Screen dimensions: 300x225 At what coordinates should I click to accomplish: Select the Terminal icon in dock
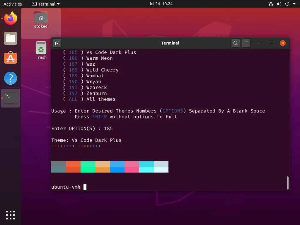(11, 98)
